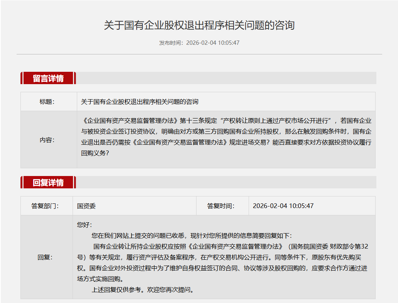Click the closing line 上述回复仅供参考

tap(142, 289)
